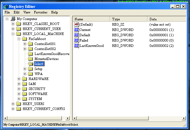Click the Failed DWORD value icon
This screenshot has height=130, width=190.
point(77,40)
